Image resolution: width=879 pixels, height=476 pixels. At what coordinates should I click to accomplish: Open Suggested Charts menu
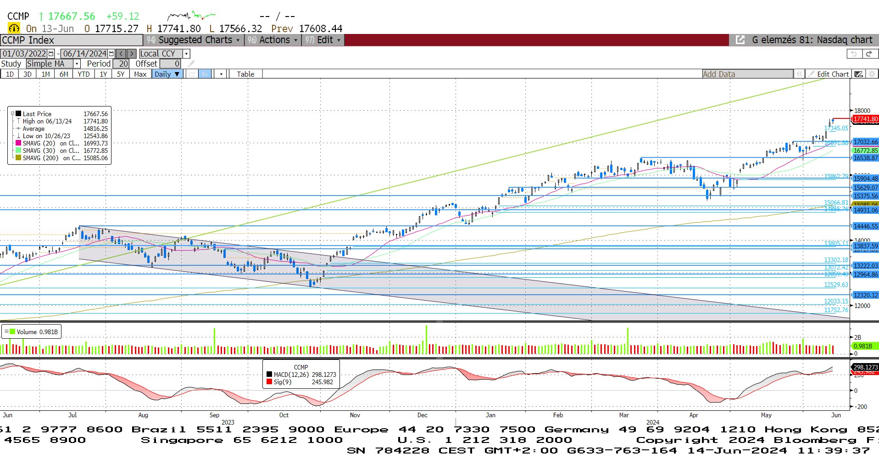(193, 40)
